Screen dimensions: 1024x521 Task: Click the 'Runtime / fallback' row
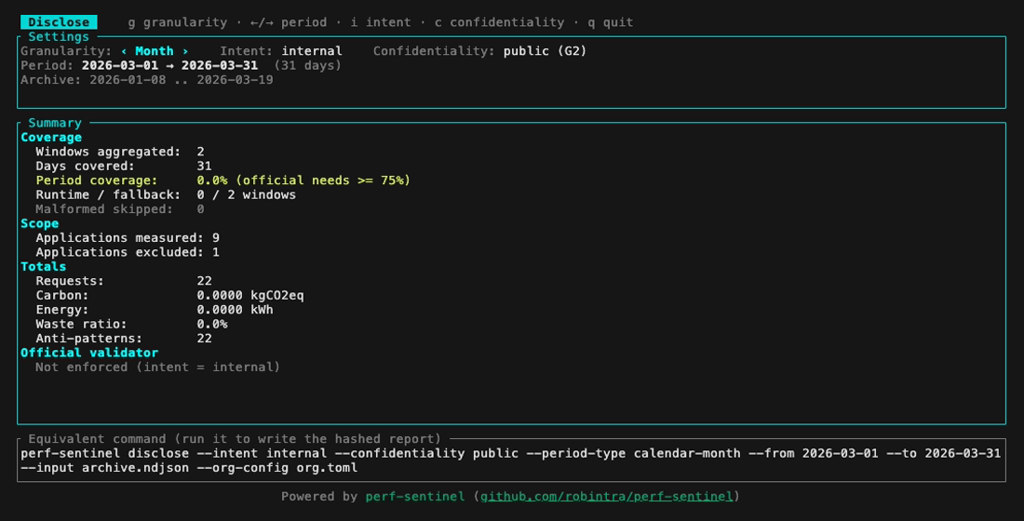pos(166,194)
